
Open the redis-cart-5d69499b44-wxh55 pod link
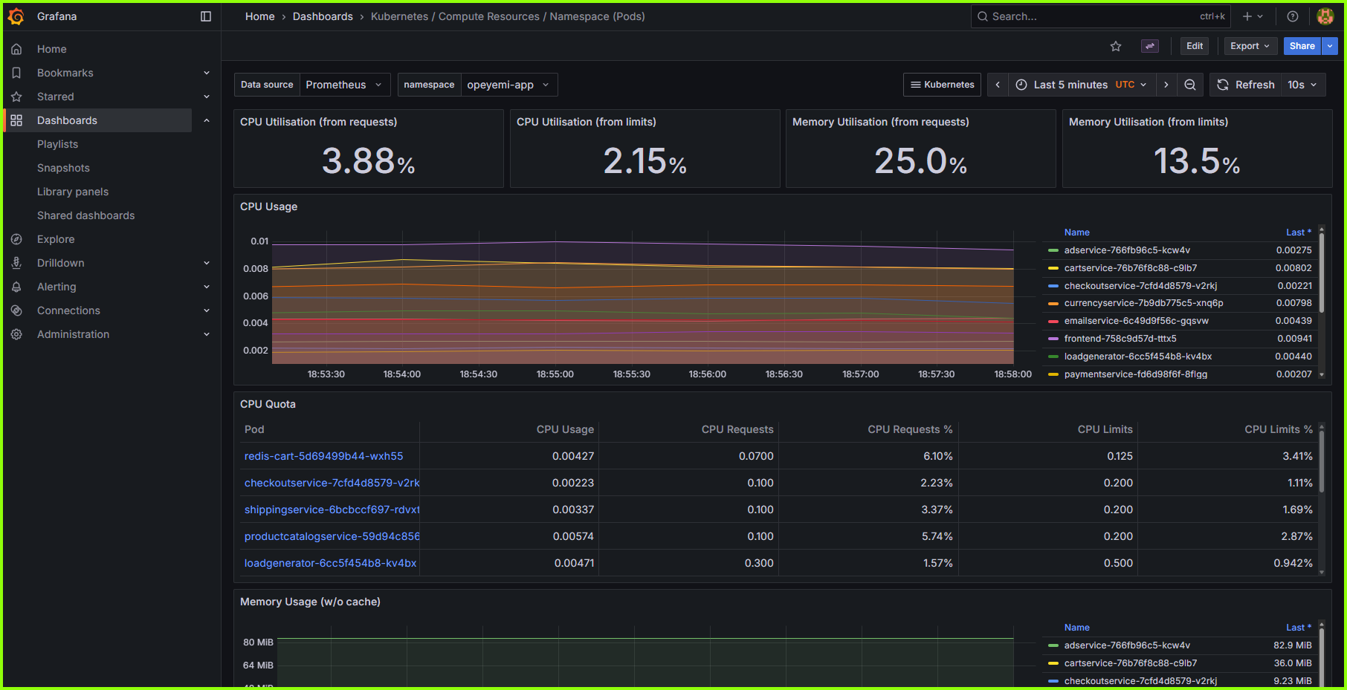pyautogui.click(x=323, y=455)
